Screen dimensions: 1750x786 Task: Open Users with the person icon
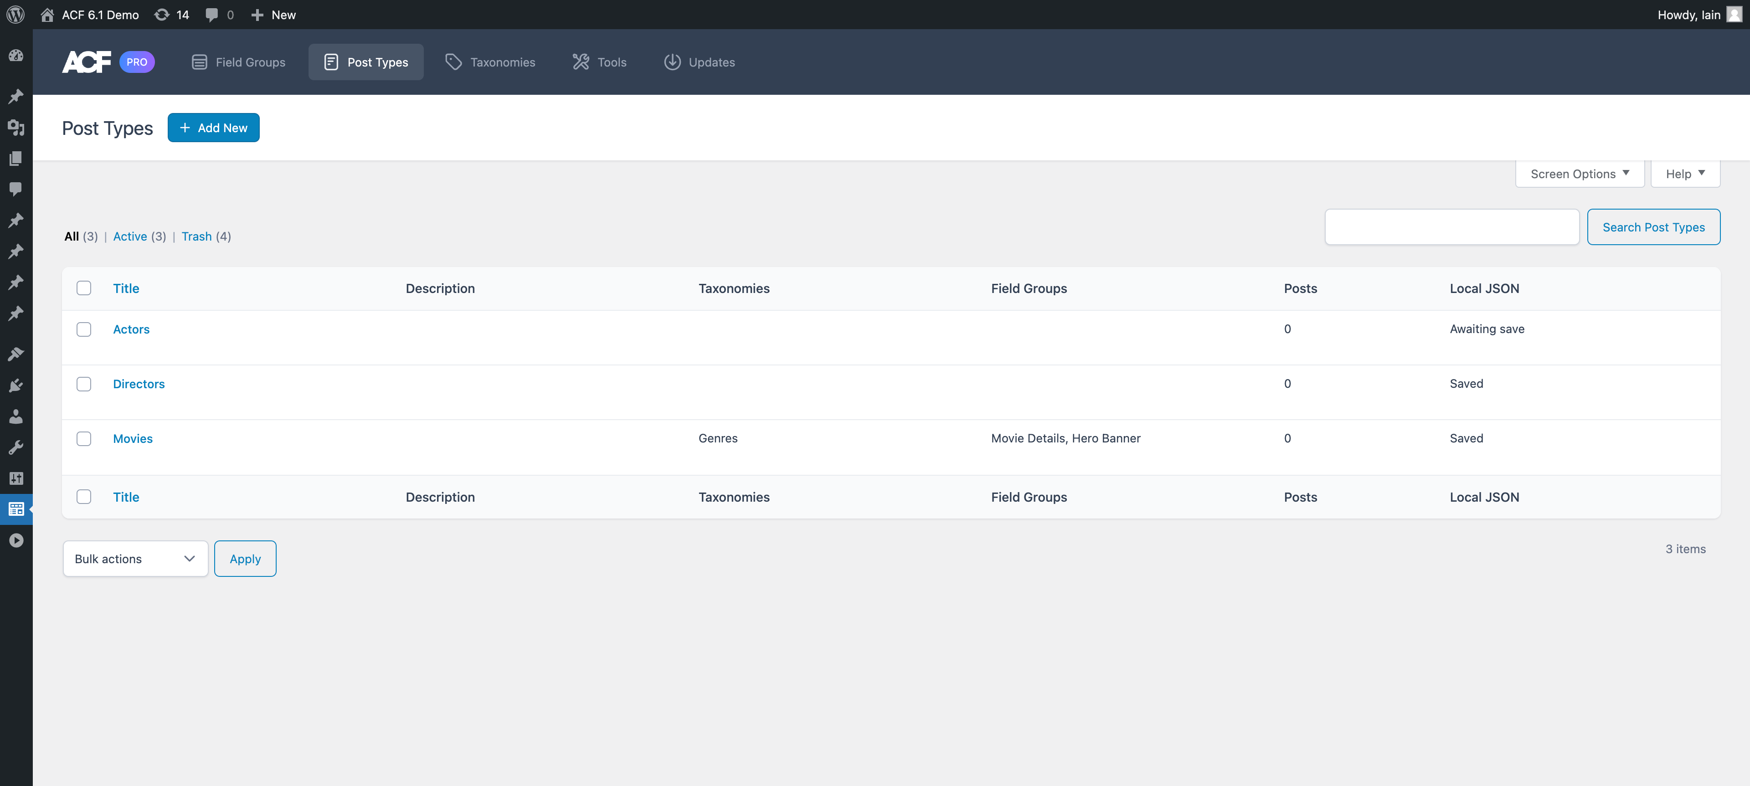15,416
